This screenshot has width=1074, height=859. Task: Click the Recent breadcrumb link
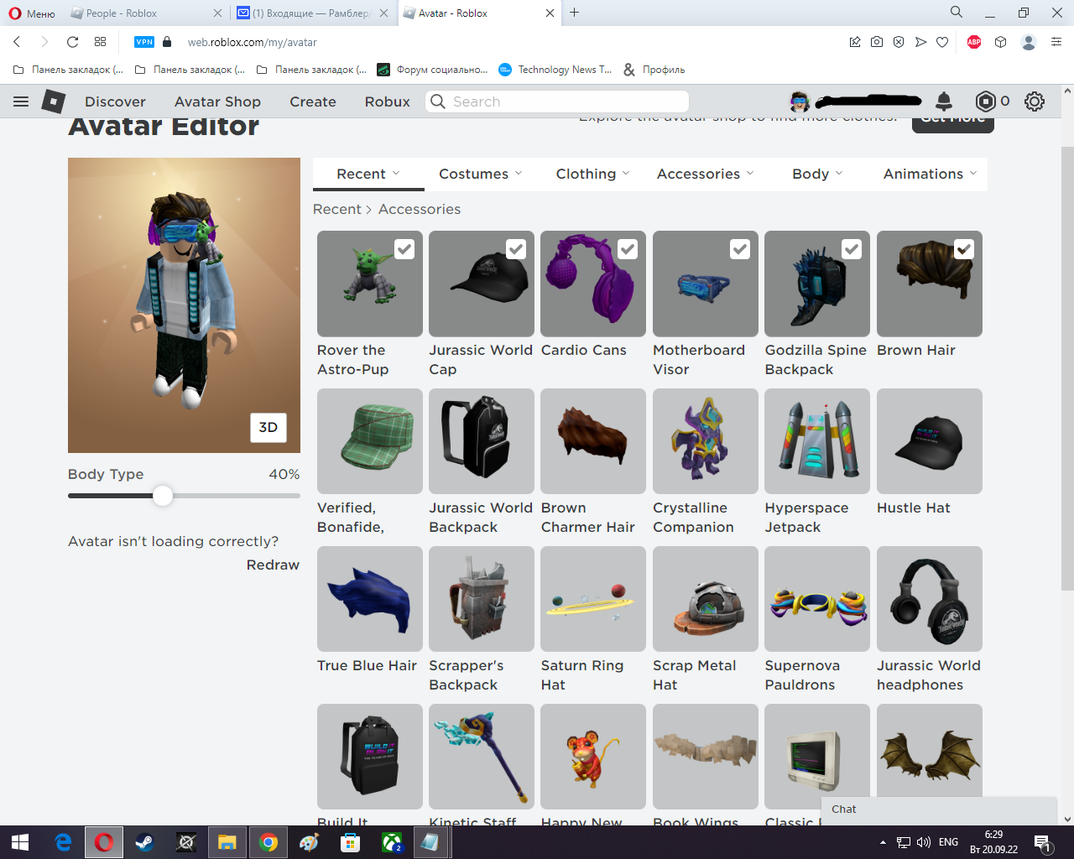coord(337,209)
